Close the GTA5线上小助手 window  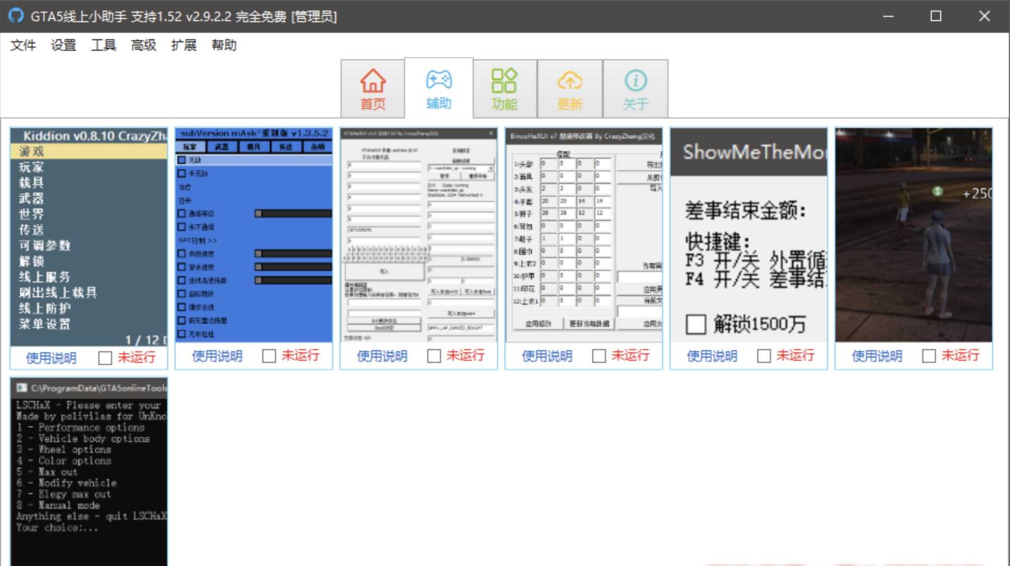pos(984,16)
